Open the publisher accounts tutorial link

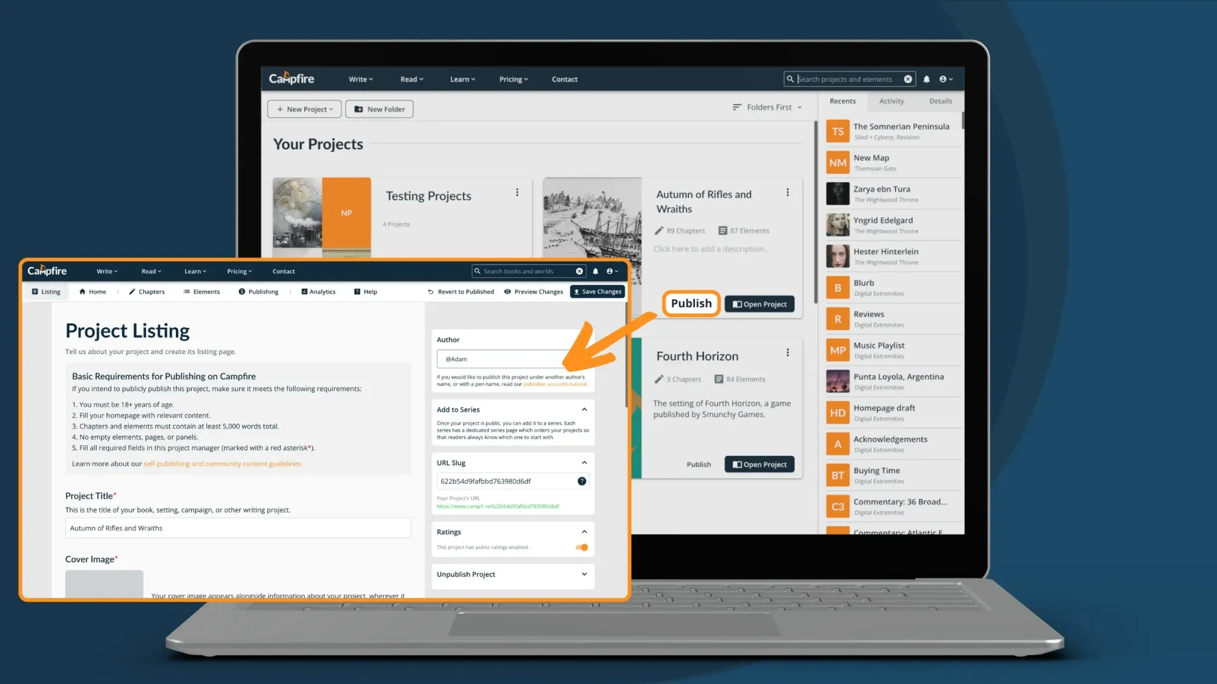pyautogui.click(x=555, y=384)
